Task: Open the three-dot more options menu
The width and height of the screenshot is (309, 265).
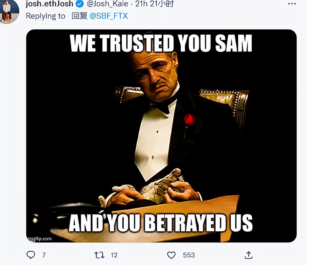Action: click(292, 4)
